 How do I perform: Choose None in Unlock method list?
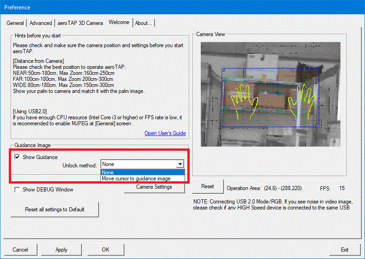pos(142,173)
